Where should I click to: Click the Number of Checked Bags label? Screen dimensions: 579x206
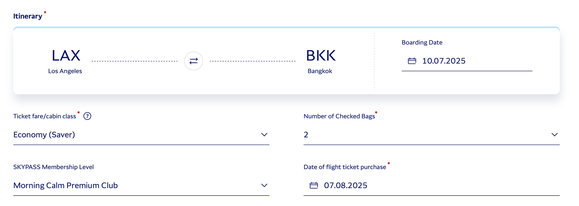click(339, 116)
